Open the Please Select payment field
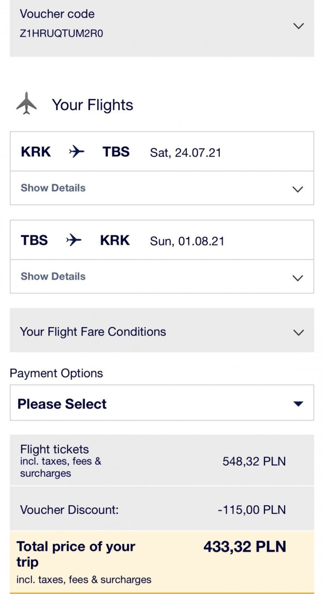 (x=62, y=404)
